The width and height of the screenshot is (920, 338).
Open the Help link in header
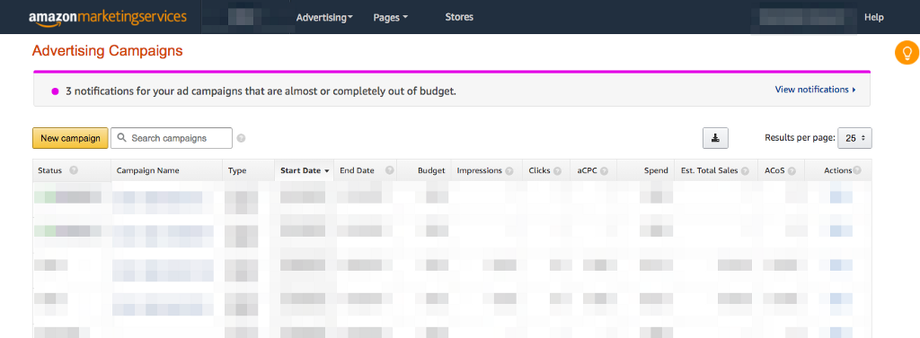(873, 18)
